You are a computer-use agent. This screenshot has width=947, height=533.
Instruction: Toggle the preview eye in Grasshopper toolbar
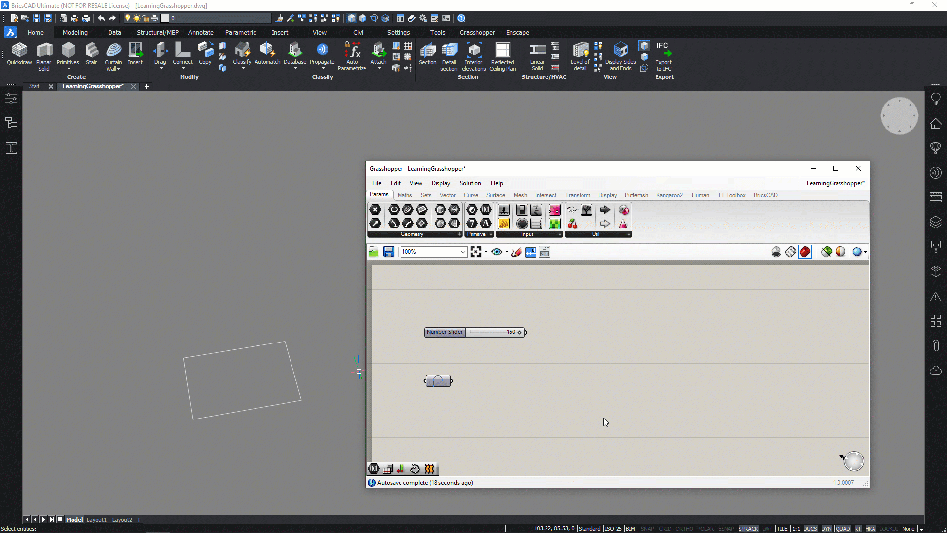[496, 252]
